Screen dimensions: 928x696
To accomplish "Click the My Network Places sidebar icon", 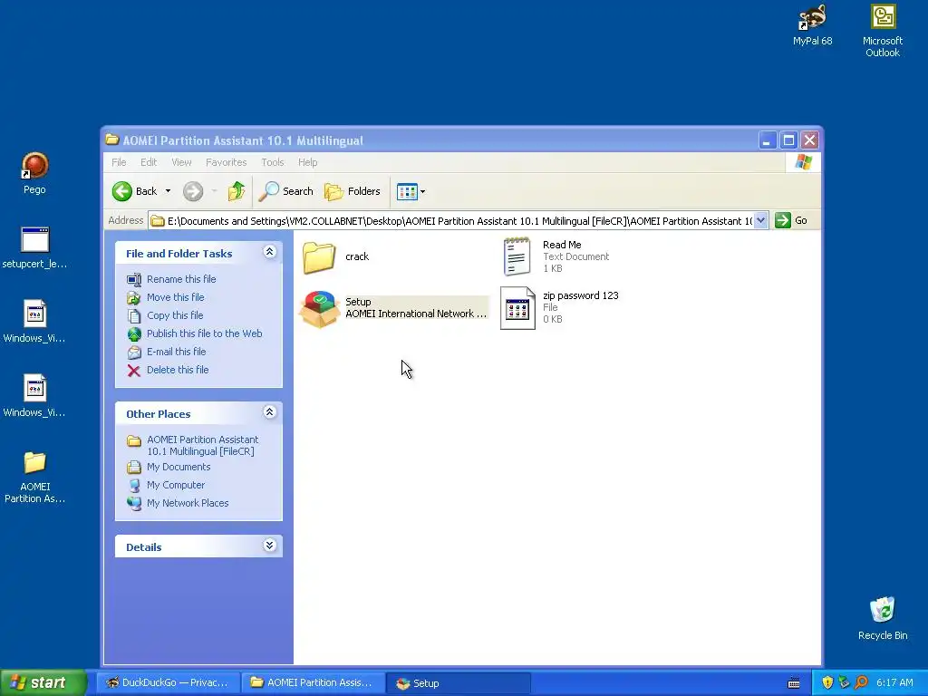I will point(134,504).
